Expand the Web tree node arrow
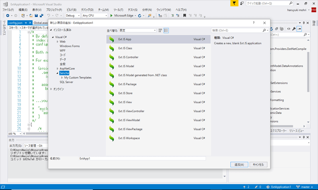 (57, 41)
